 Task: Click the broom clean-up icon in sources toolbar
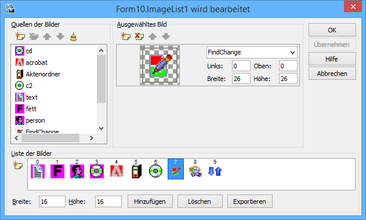pyautogui.click(x=74, y=36)
